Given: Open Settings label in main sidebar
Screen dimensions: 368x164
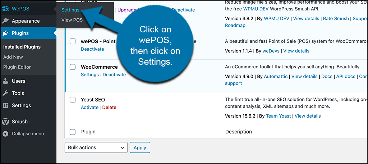Looking at the screenshot, I should click(x=21, y=105).
